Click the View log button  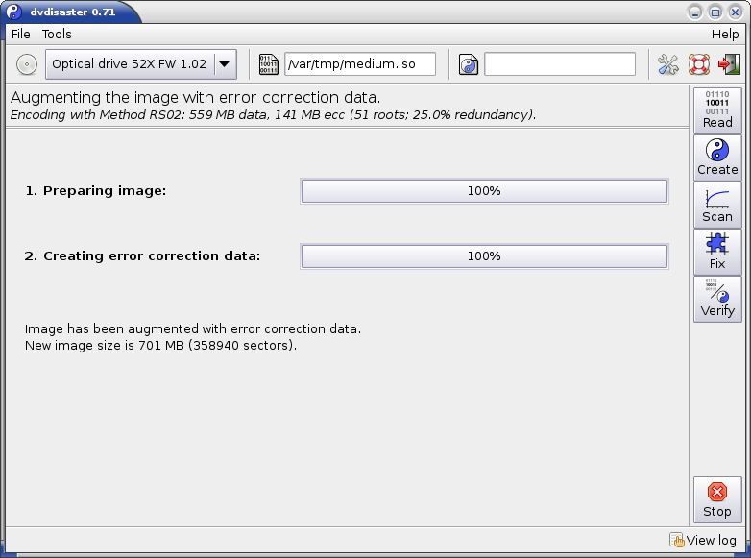[x=703, y=541]
